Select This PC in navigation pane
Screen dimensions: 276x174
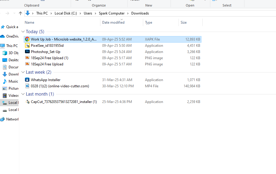(9, 46)
